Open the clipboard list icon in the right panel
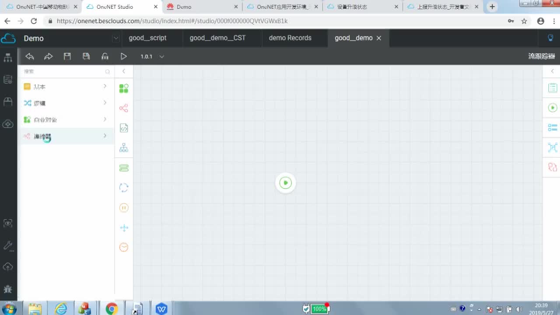The height and width of the screenshot is (315, 560). click(553, 88)
